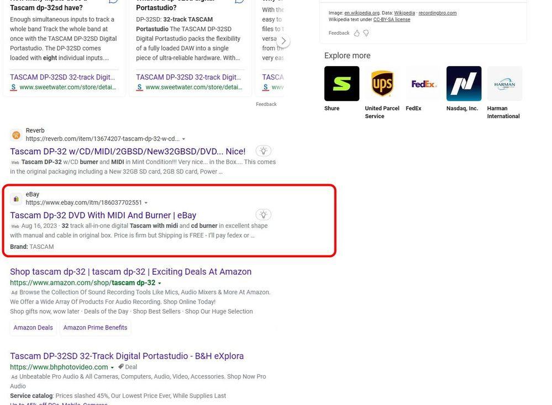Expand dropdown arrow next to eBay URL

pos(146,203)
